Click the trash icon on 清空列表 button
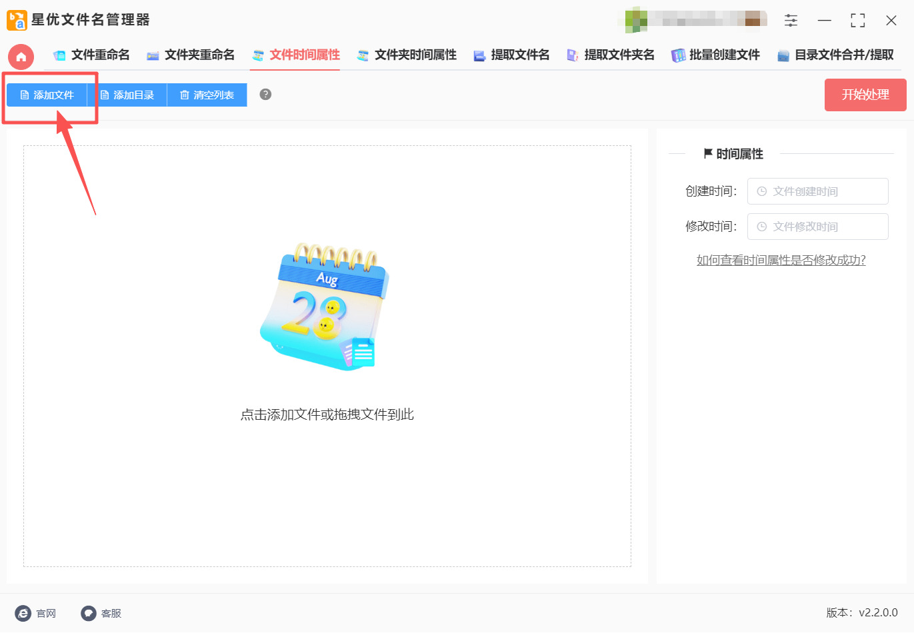The width and height of the screenshot is (914, 633). pos(183,95)
